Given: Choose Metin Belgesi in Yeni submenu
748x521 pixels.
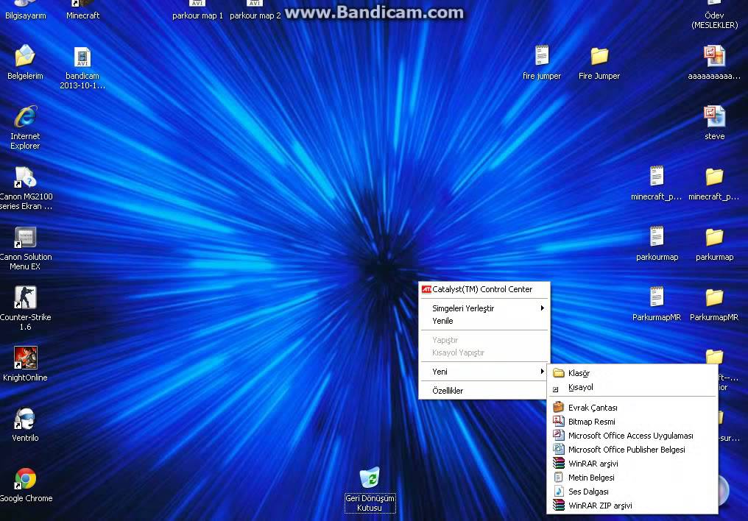Looking at the screenshot, I should 632,478.
